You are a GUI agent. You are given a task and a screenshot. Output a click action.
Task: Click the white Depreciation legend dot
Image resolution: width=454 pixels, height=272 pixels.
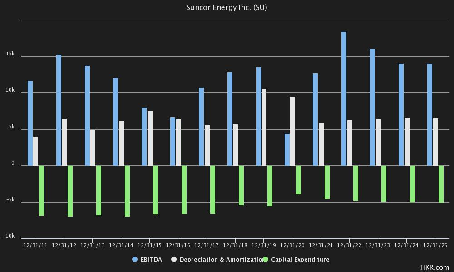tap(174, 260)
